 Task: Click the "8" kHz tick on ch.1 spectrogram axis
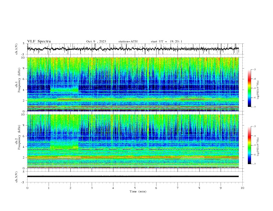[24, 68]
